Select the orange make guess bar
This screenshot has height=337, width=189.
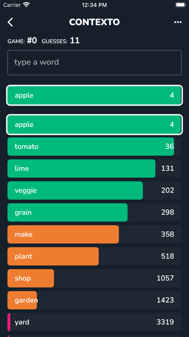tap(94, 234)
